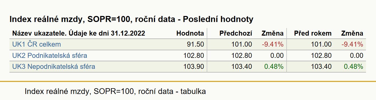Image resolution: width=376 pixels, height=100 pixels.
Task: Click the heading 'Index reálné mzdy - Poslední hodnoty'
Action: 131,19
